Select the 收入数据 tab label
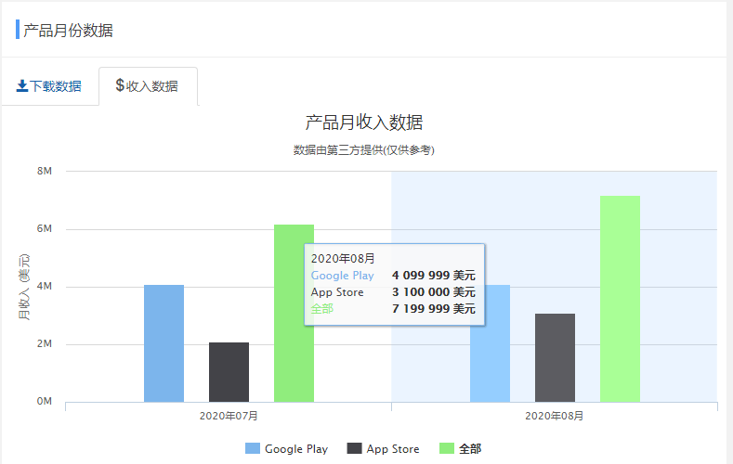The height and width of the screenshot is (464, 733). click(152, 86)
